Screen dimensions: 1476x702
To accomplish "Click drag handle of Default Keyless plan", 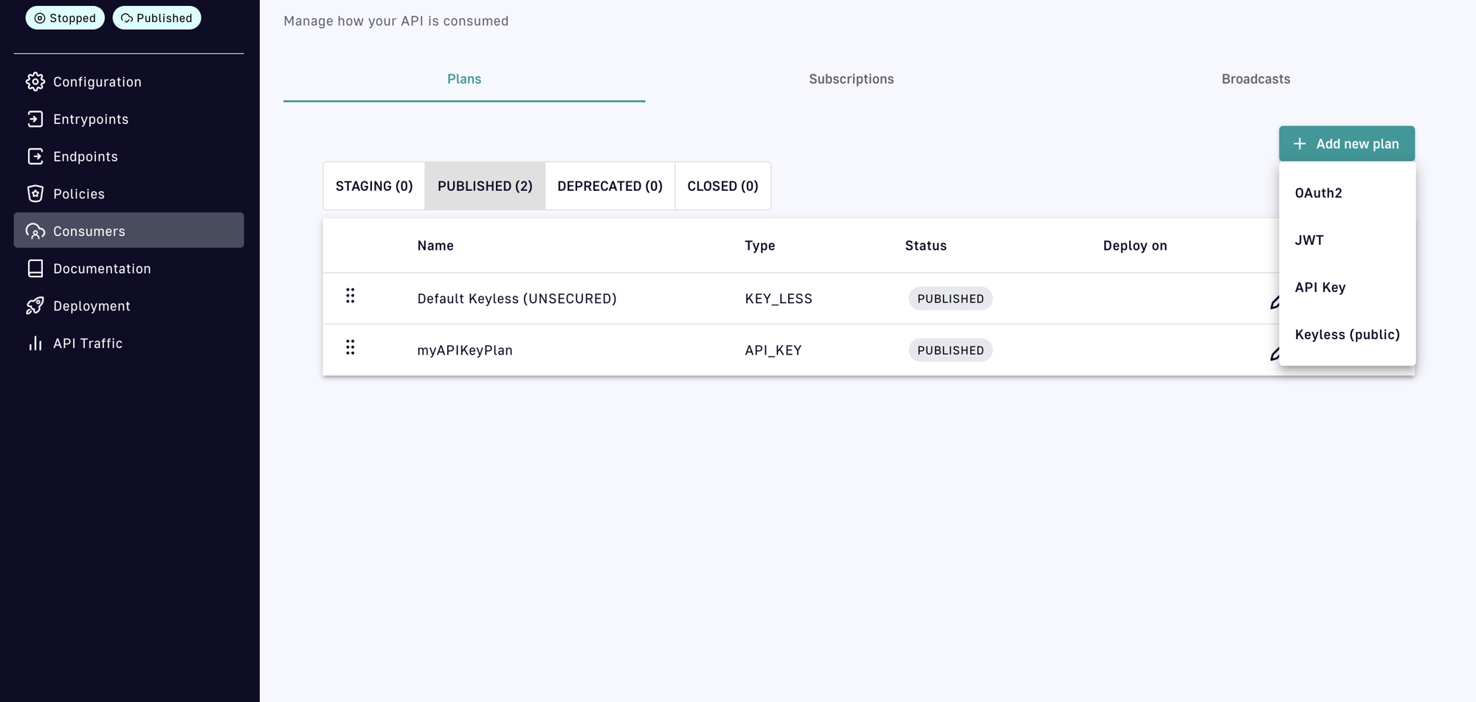I will (350, 296).
